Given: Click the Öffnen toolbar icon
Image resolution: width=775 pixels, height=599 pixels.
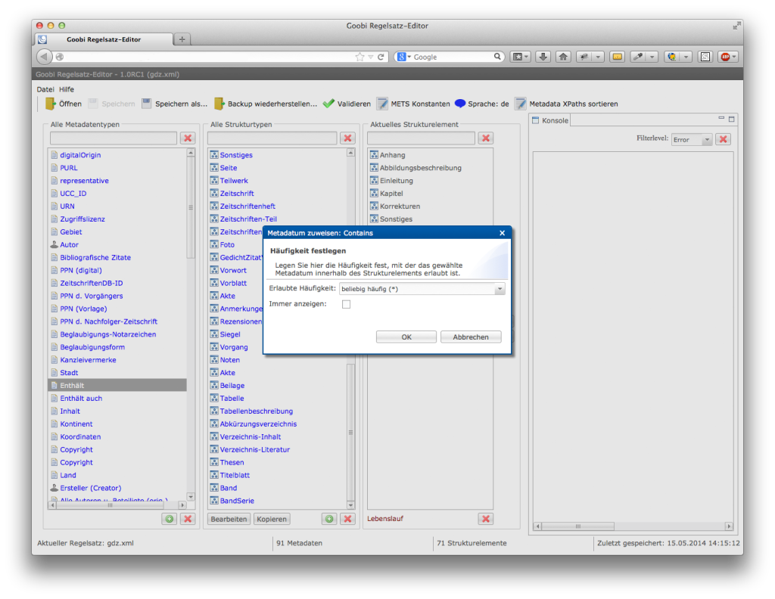Looking at the screenshot, I should click(51, 104).
